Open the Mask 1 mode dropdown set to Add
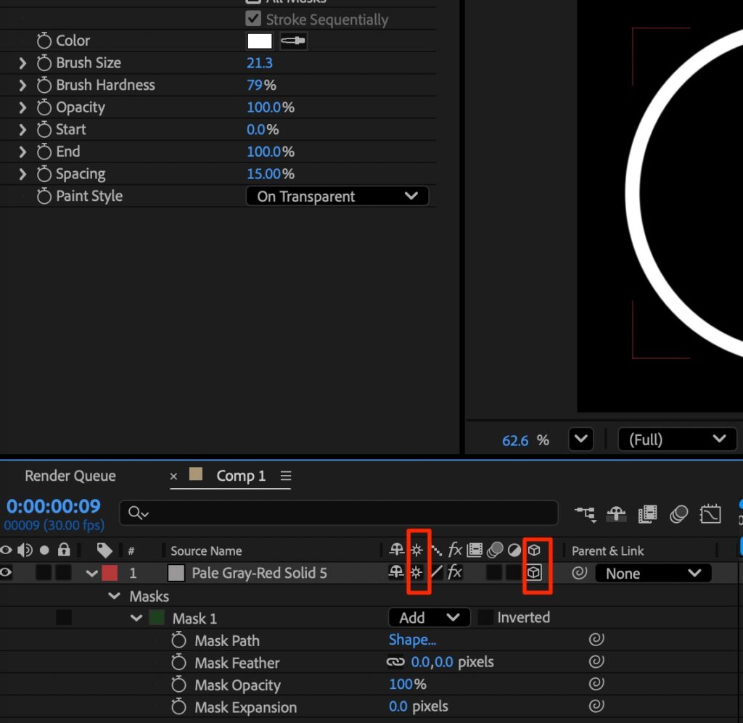 click(x=430, y=618)
